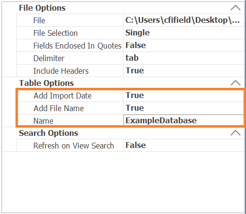
Task: Collapse the File Options section chevron
Action: (x=235, y=8)
